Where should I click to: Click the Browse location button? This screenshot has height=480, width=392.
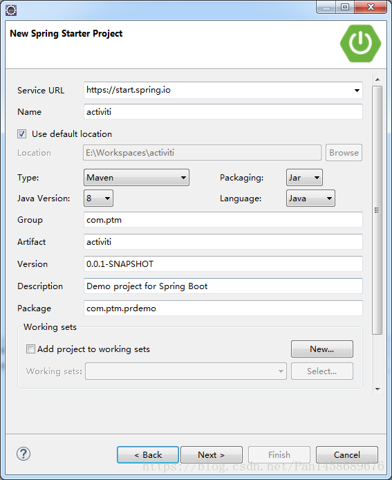[x=344, y=152]
